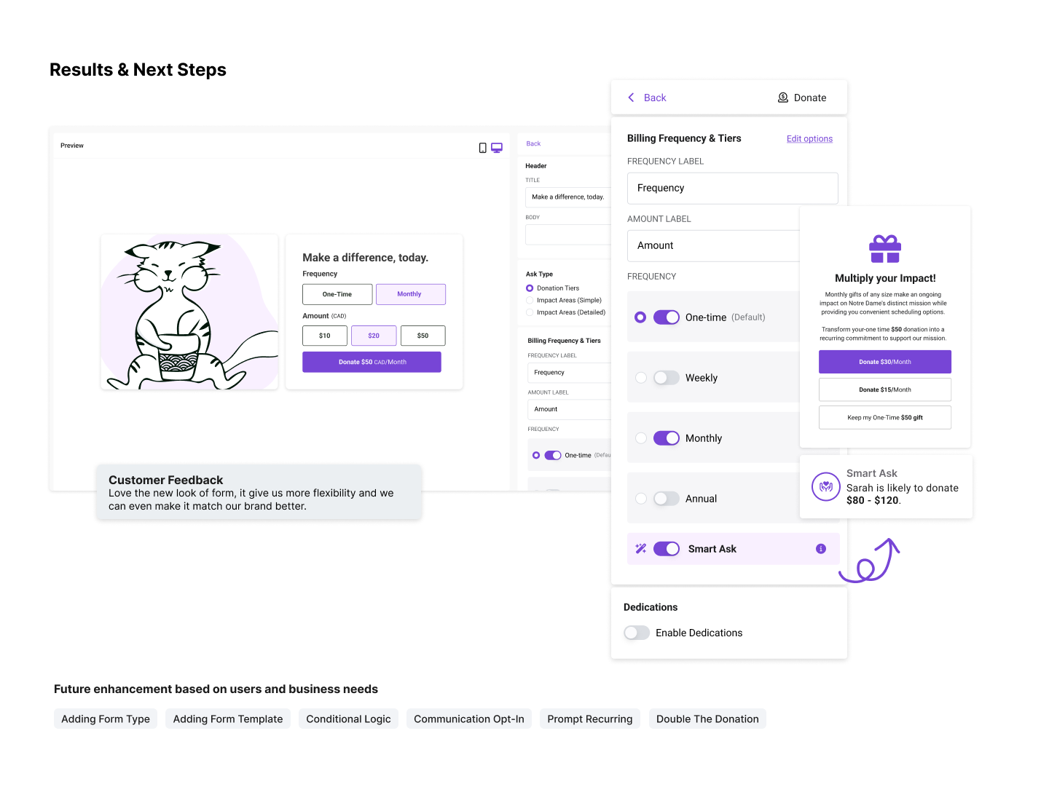1049x803 pixels.
Task: Click the Frequency label input field
Action: (x=732, y=188)
